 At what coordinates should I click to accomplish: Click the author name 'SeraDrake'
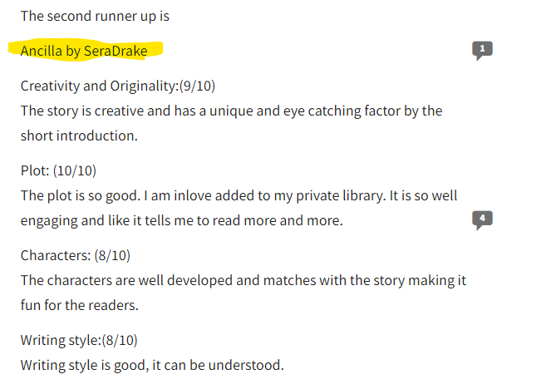tap(116, 51)
